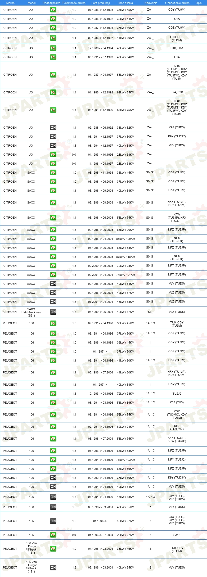Click the petrol icon in the Peugeot 106 K5A (TU3) row
207x577 pixels.
coord(53,403)
